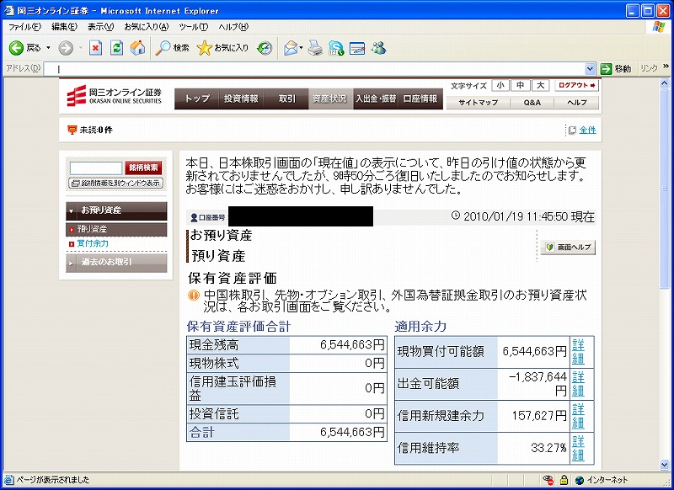The width and height of the screenshot is (674, 490).
Task: Click the Print toolbar icon
Action: click(314, 48)
